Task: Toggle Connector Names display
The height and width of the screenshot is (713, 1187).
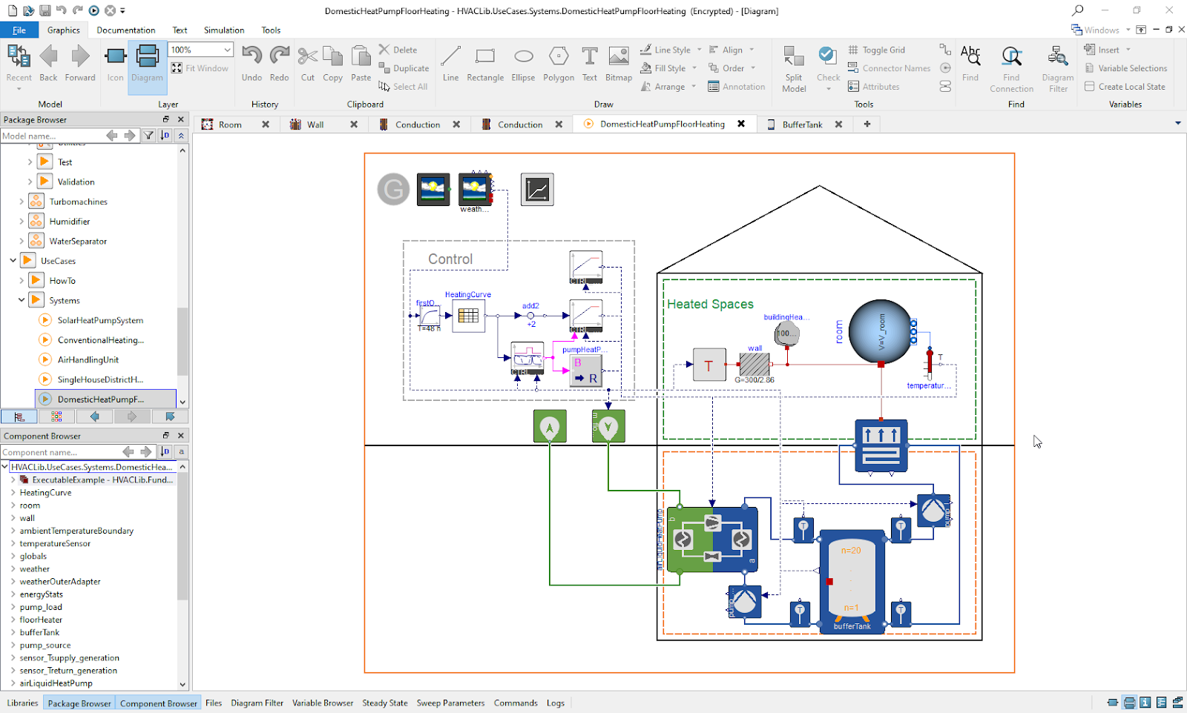Action: 889,68
